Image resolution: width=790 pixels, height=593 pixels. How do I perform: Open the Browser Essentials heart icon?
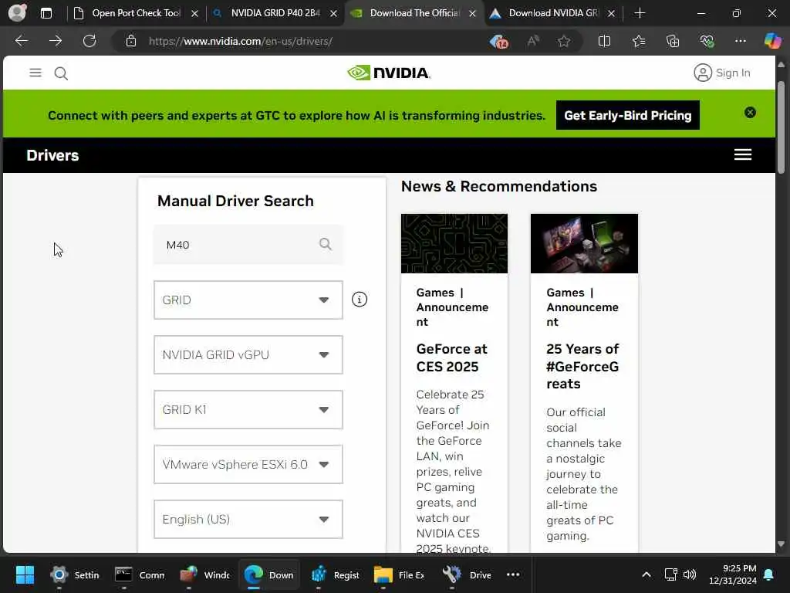[x=707, y=41]
